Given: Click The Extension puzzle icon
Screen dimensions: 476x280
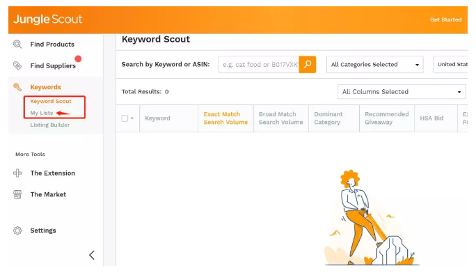Looking at the screenshot, I should [x=17, y=173].
